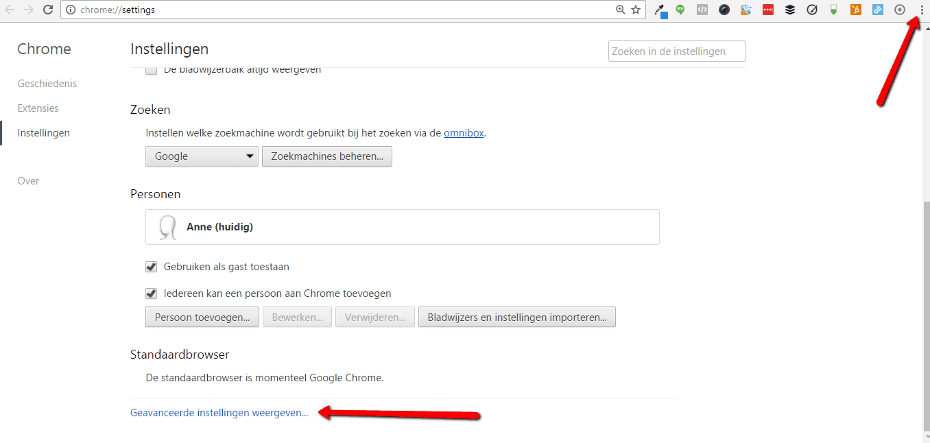
Task: Click the 'Instellingen' page heading
Action: (169, 49)
